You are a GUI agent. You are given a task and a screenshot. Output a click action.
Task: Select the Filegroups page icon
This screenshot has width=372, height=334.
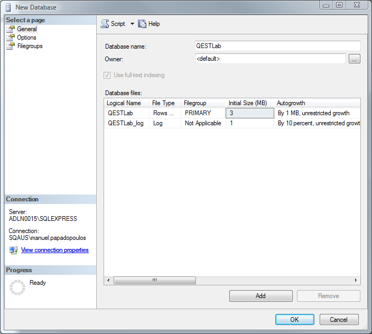pos(11,46)
